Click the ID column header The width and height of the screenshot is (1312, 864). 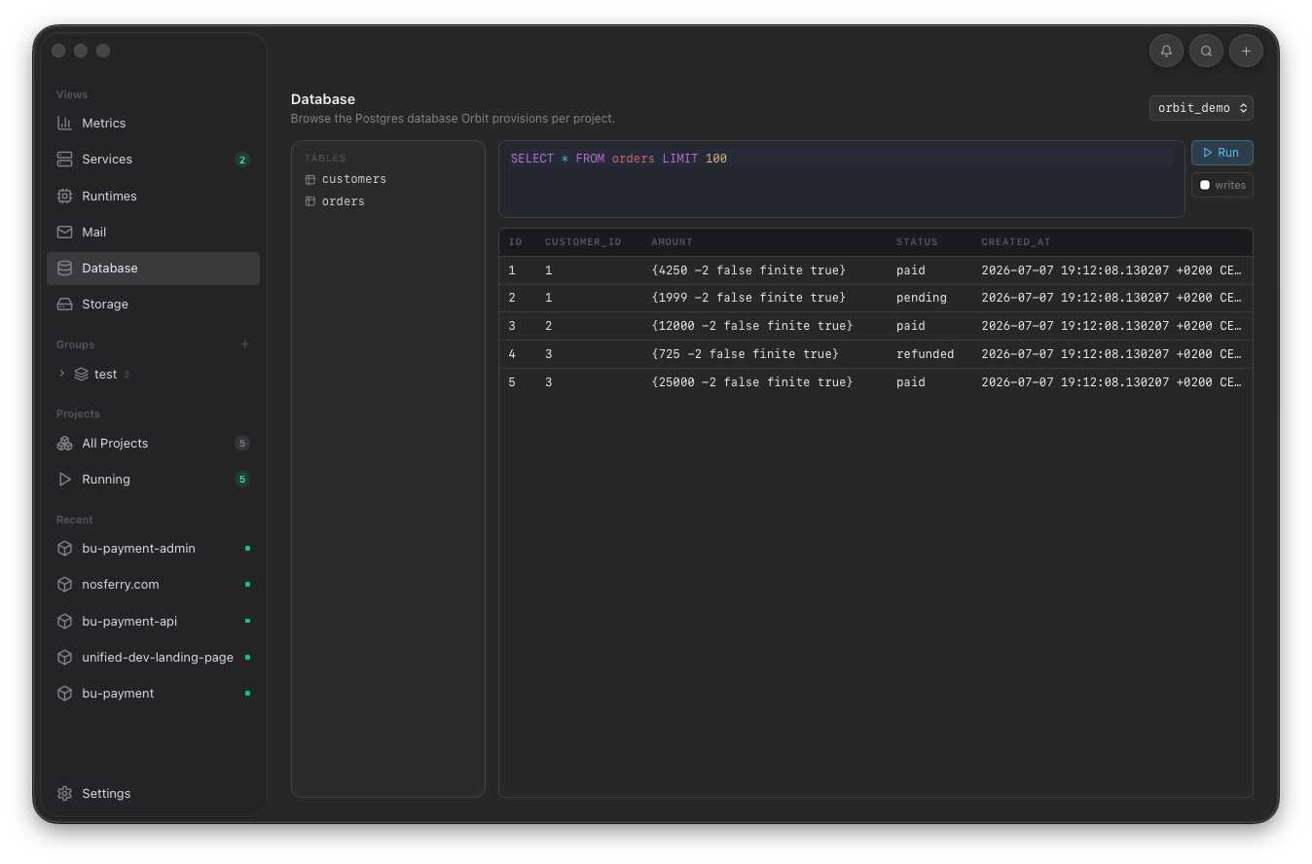(x=516, y=242)
